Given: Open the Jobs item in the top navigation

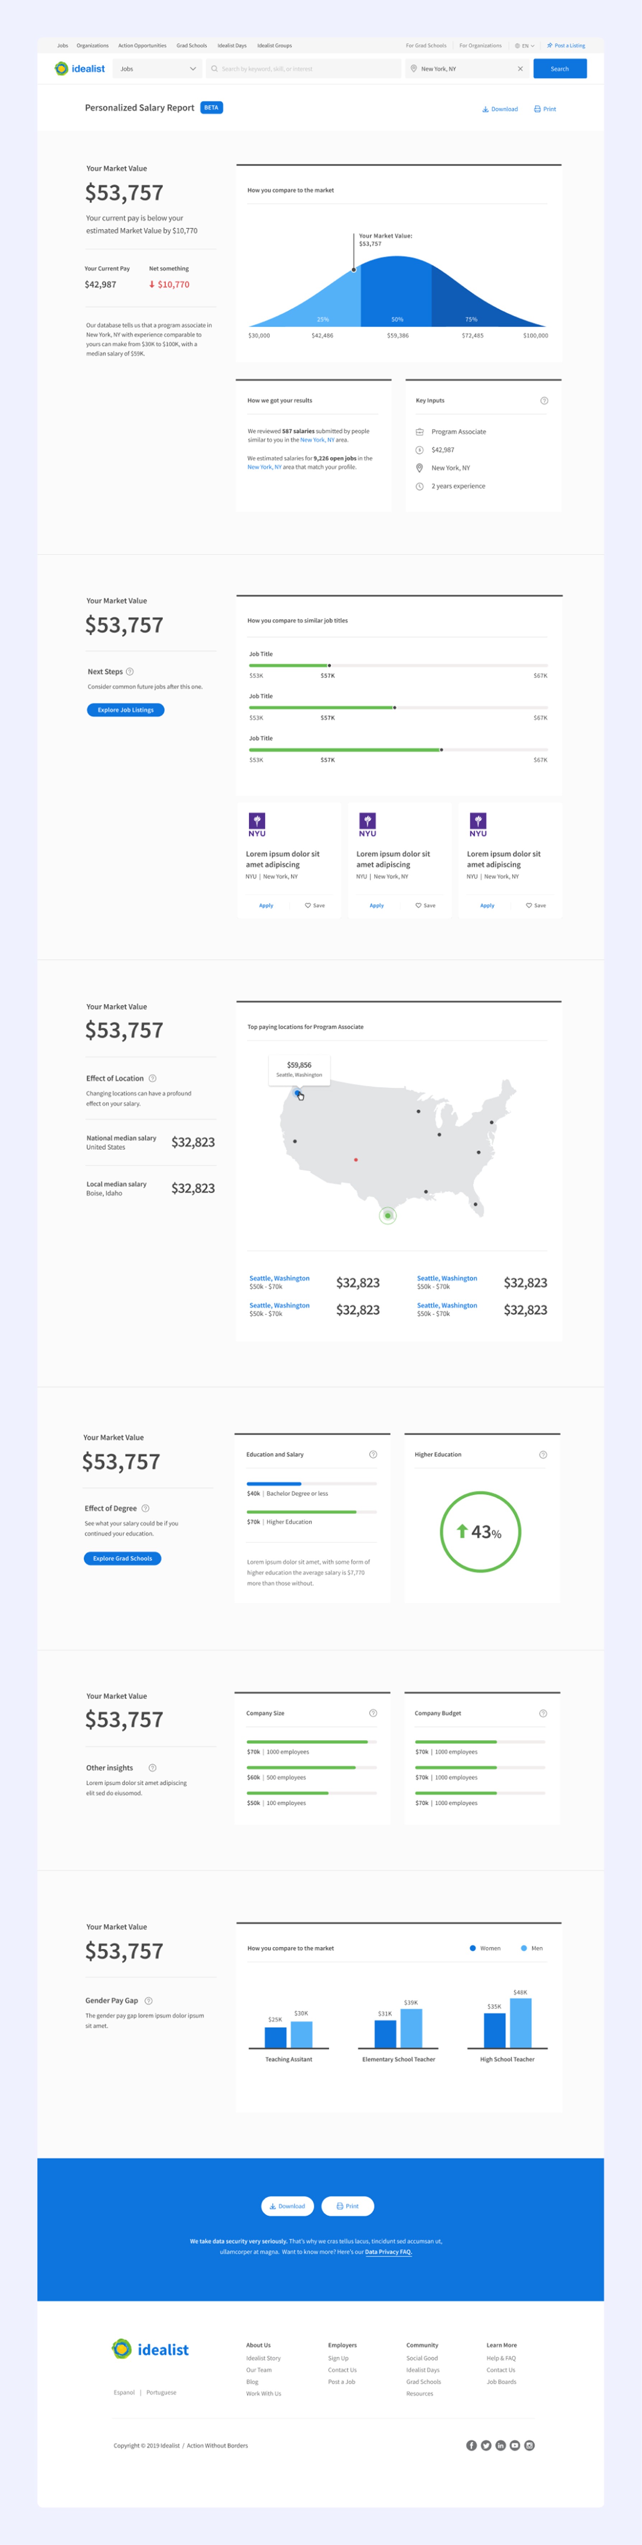Looking at the screenshot, I should pyautogui.click(x=62, y=45).
